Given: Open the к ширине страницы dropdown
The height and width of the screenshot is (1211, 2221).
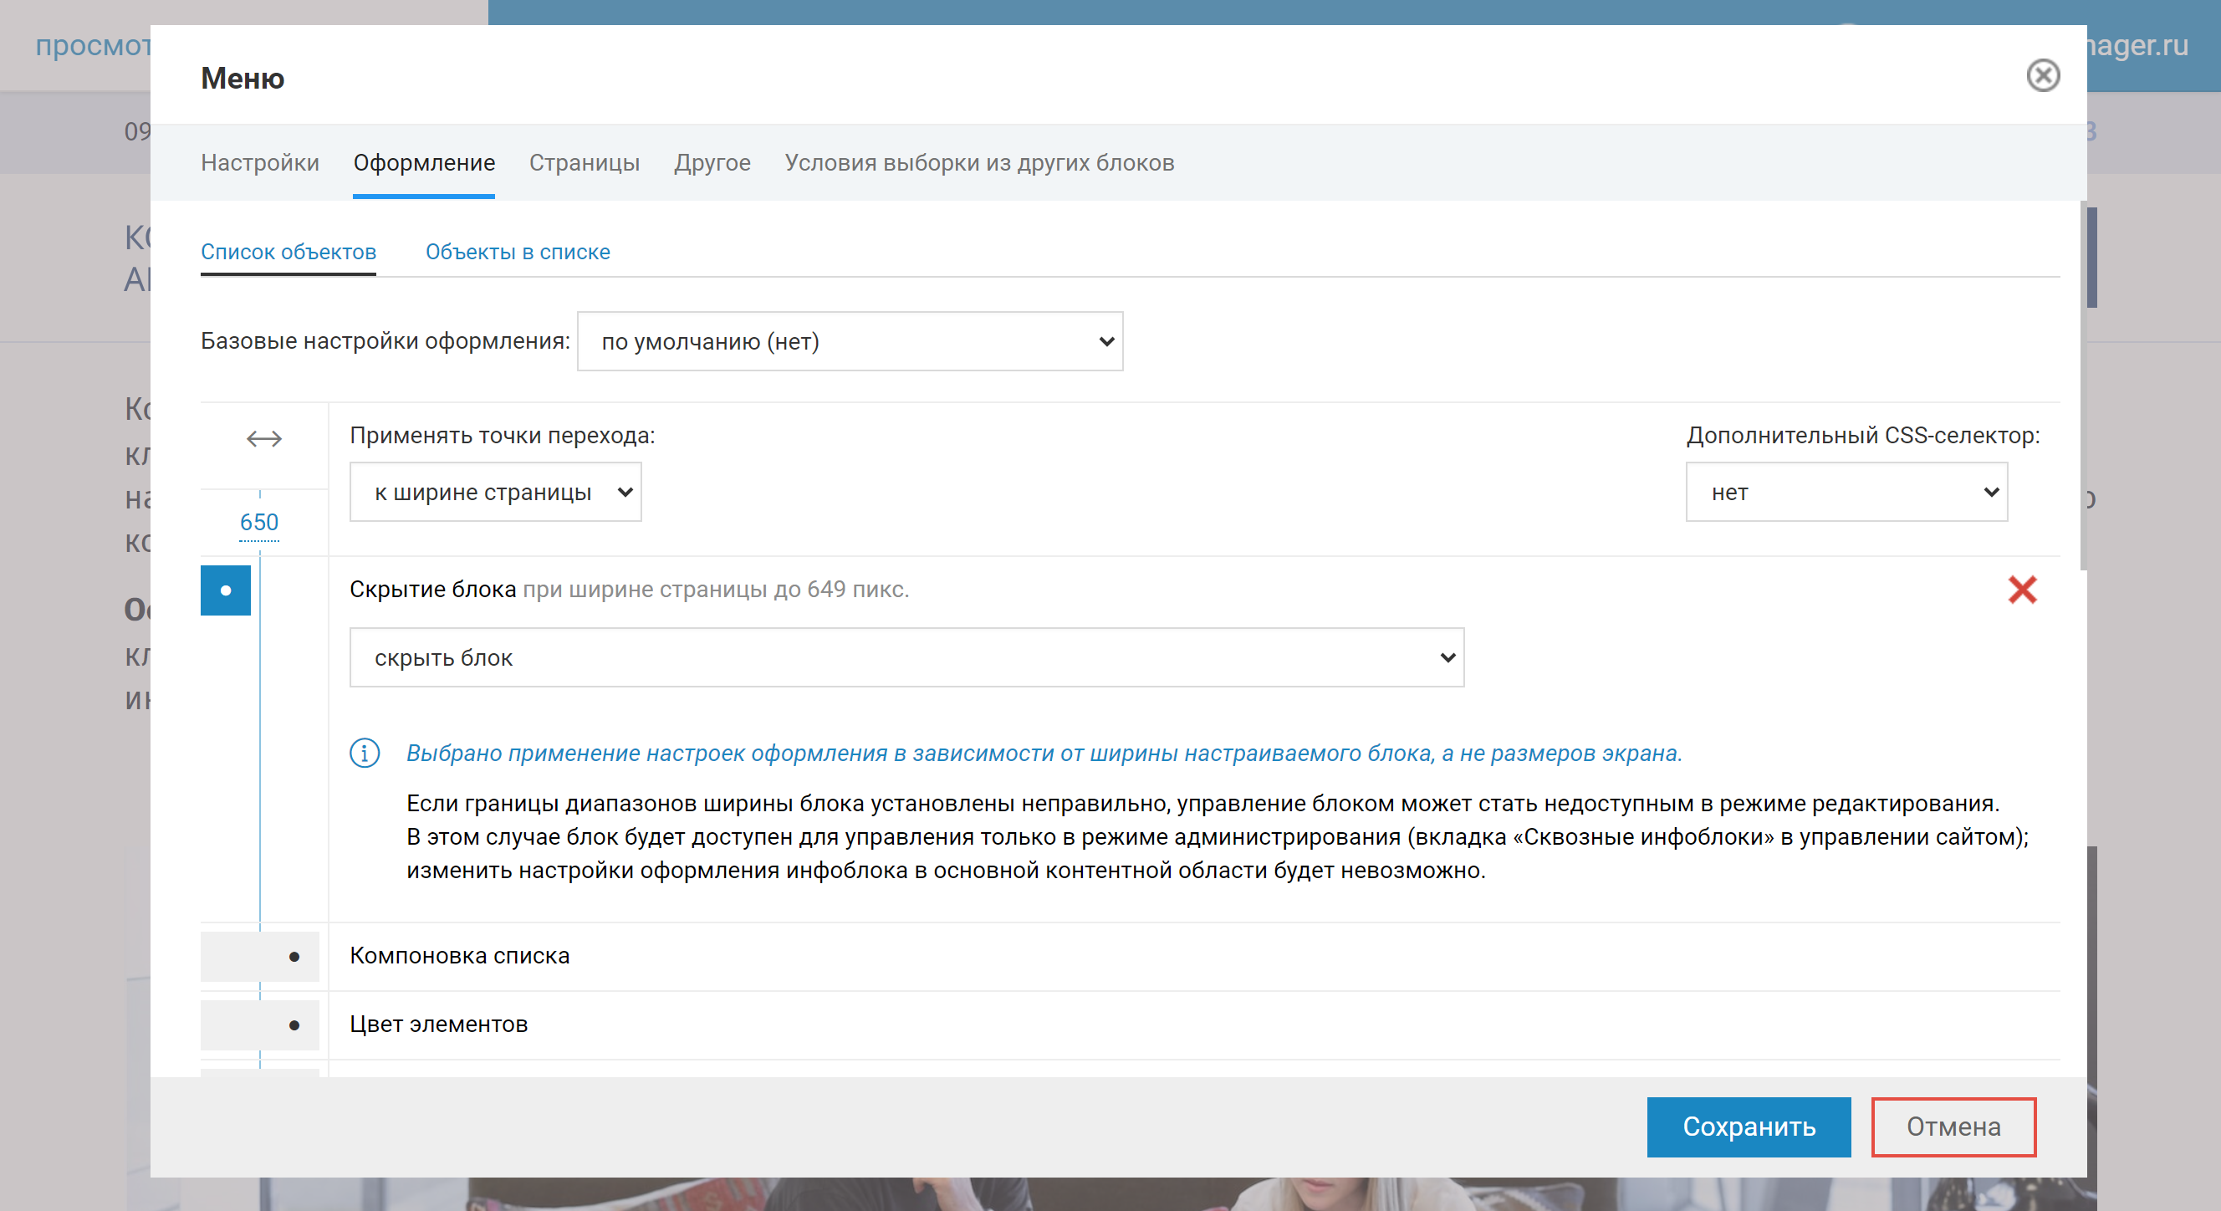Looking at the screenshot, I should (495, 493).
